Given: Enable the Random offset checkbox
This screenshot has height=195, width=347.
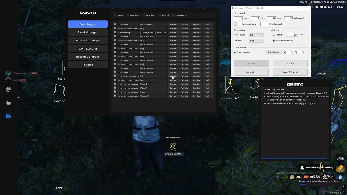Looking at the screenshot, I should [x=240, y=24].
